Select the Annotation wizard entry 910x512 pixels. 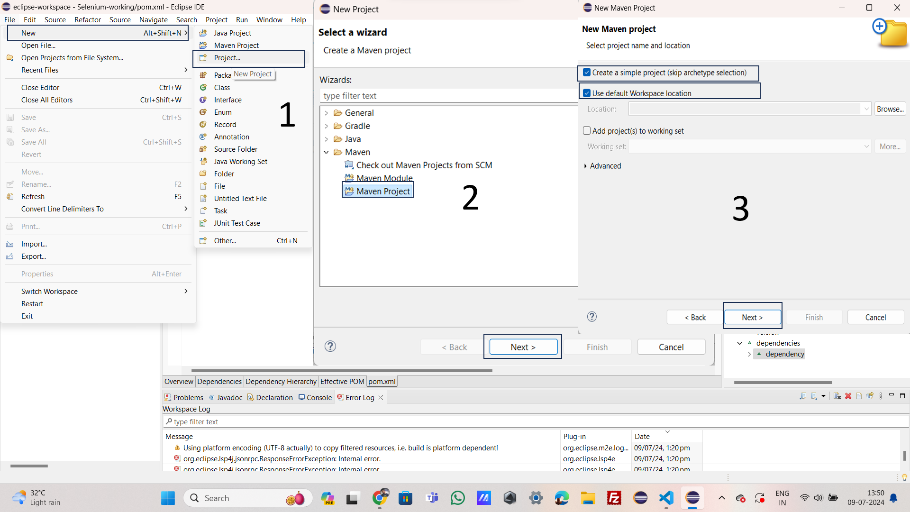click(x=231, y=137)
